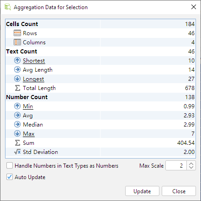
Task: Click the sigma icon beside Total Length
Action: coord(17,88)
